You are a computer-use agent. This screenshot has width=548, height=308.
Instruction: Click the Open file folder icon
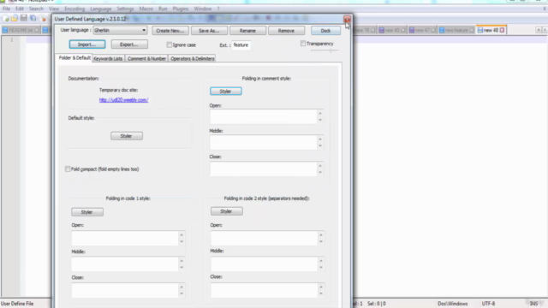15,18
